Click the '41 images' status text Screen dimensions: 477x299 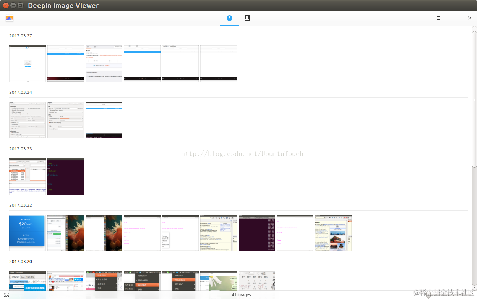(241, 295)
